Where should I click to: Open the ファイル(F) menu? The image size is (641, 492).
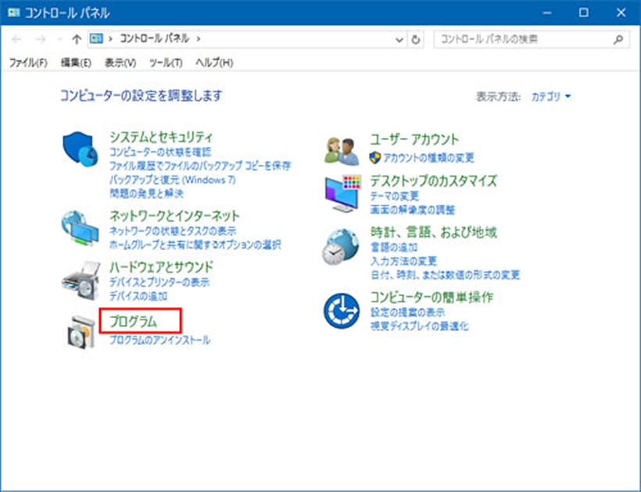coord(28,62)
